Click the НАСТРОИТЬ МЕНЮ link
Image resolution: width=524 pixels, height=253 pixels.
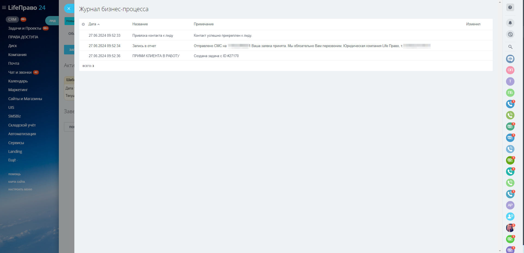(x=20, y=189)
